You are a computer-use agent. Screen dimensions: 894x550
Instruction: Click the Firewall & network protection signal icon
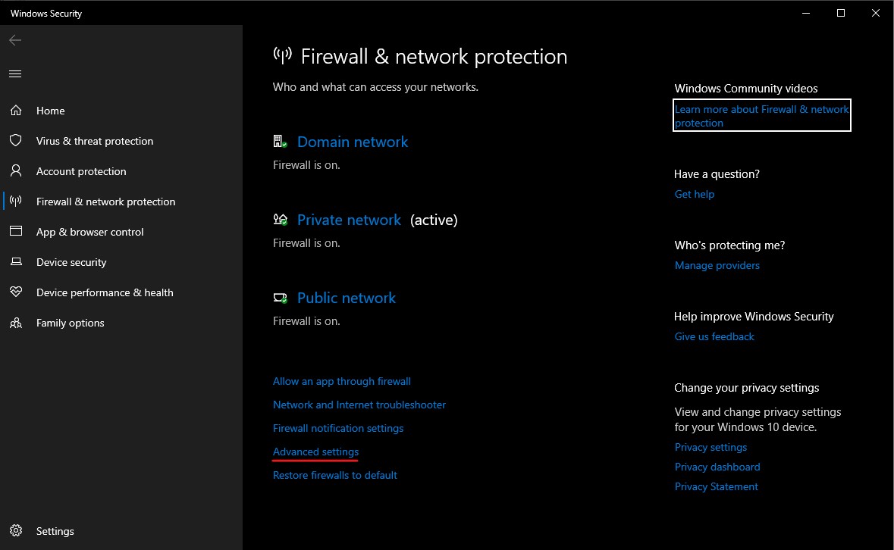[16, 202]
